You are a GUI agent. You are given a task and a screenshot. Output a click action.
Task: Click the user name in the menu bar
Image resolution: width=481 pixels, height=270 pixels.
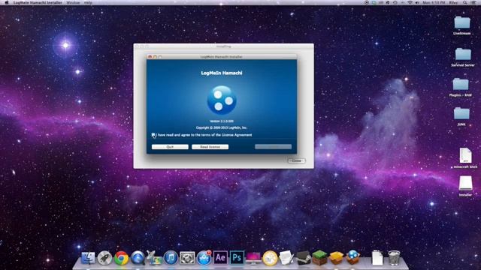click(x=453, y=2)
